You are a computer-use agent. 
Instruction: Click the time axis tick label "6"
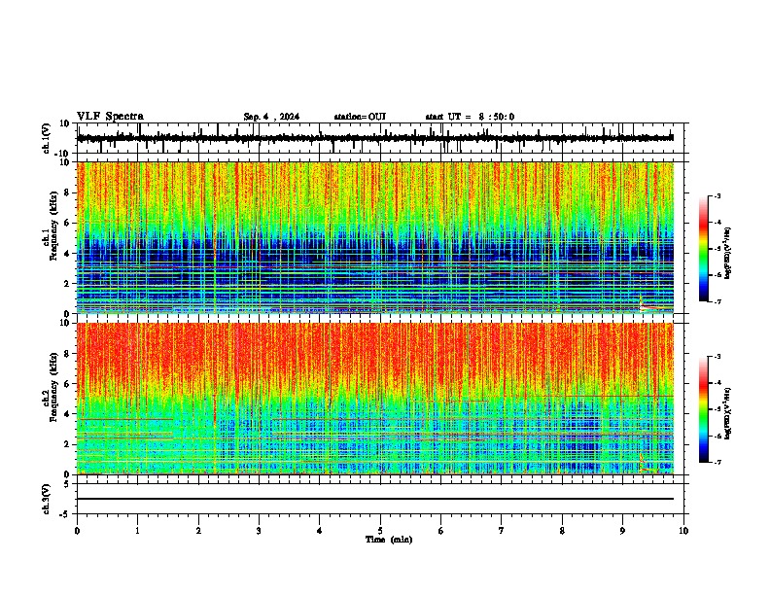[x=441, y=531]
